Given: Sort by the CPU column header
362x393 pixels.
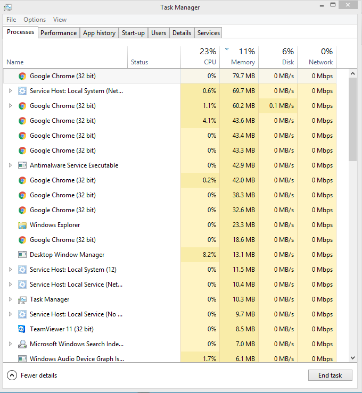Looking at the screenshot, I should click(x=200, y=57).
